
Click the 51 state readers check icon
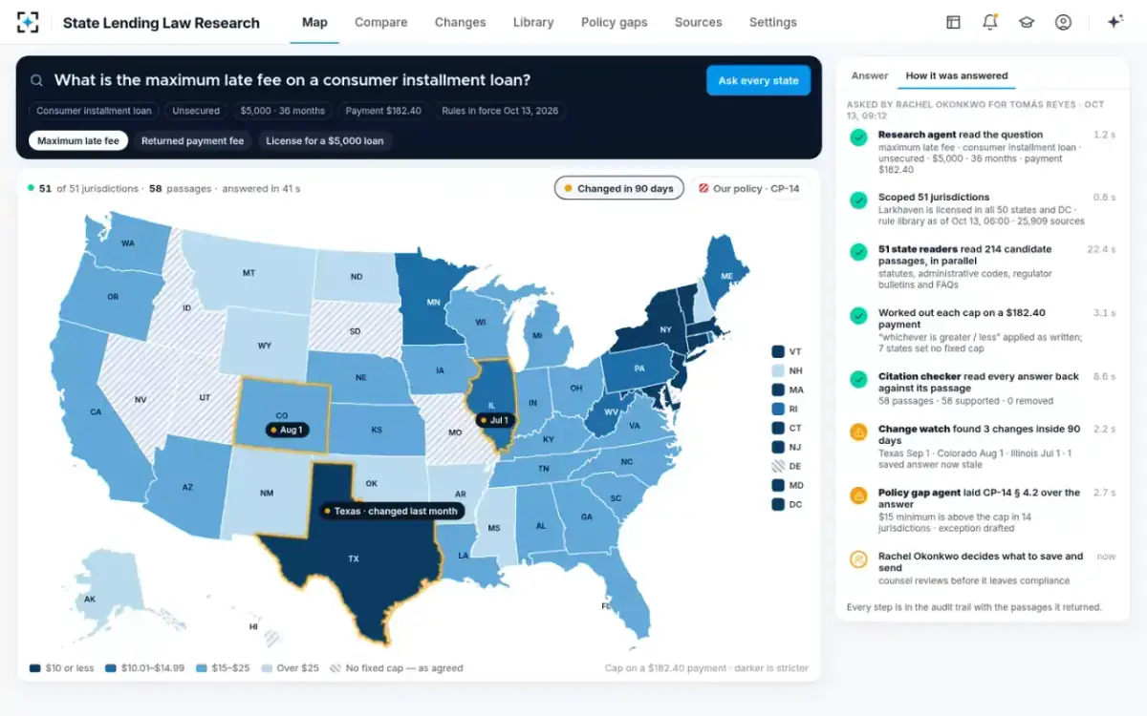pyautogui.click(x=858, y=252)
